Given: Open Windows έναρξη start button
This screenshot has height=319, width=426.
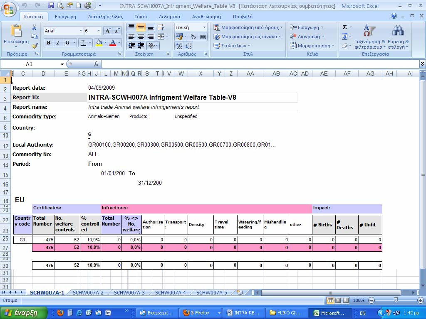Looking at the screenshot, I should (x=23, y=313).
